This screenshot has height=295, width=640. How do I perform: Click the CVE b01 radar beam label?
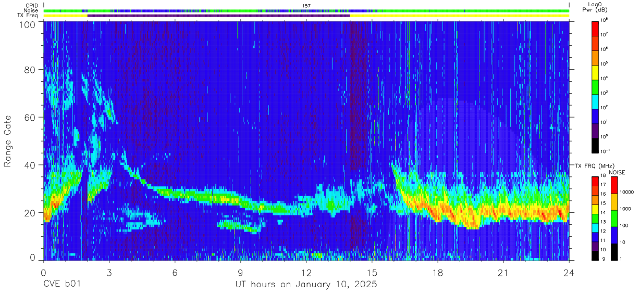pos(61,285)
